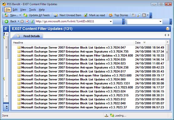Screen dimensions: 174x120
Task: Click the Top Stories icon
Action: pos(111,15)
